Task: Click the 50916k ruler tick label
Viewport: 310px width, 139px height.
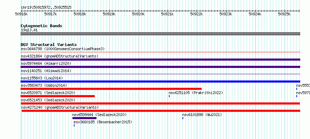Action: (21, 14)
